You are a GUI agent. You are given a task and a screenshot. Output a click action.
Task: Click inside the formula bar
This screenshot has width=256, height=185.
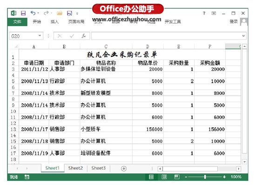click(166, 36)
